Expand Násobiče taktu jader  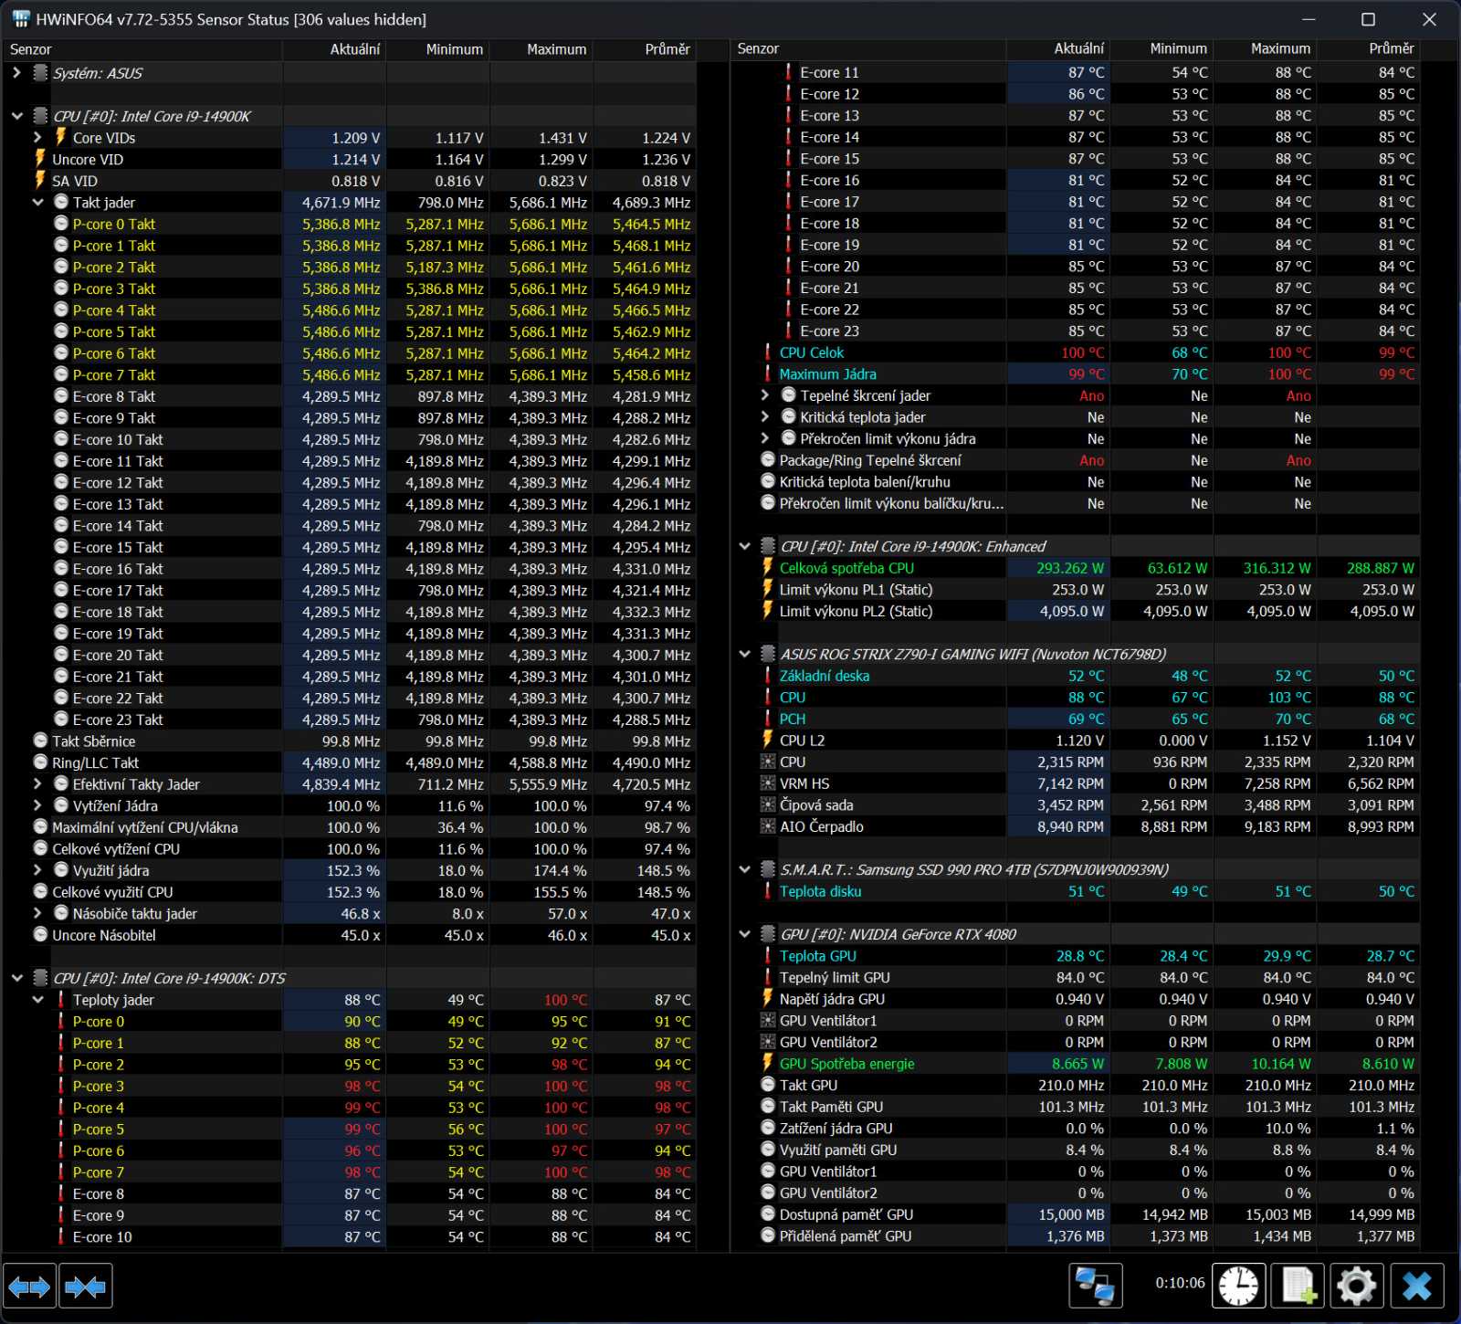click(x=37, y=913)
